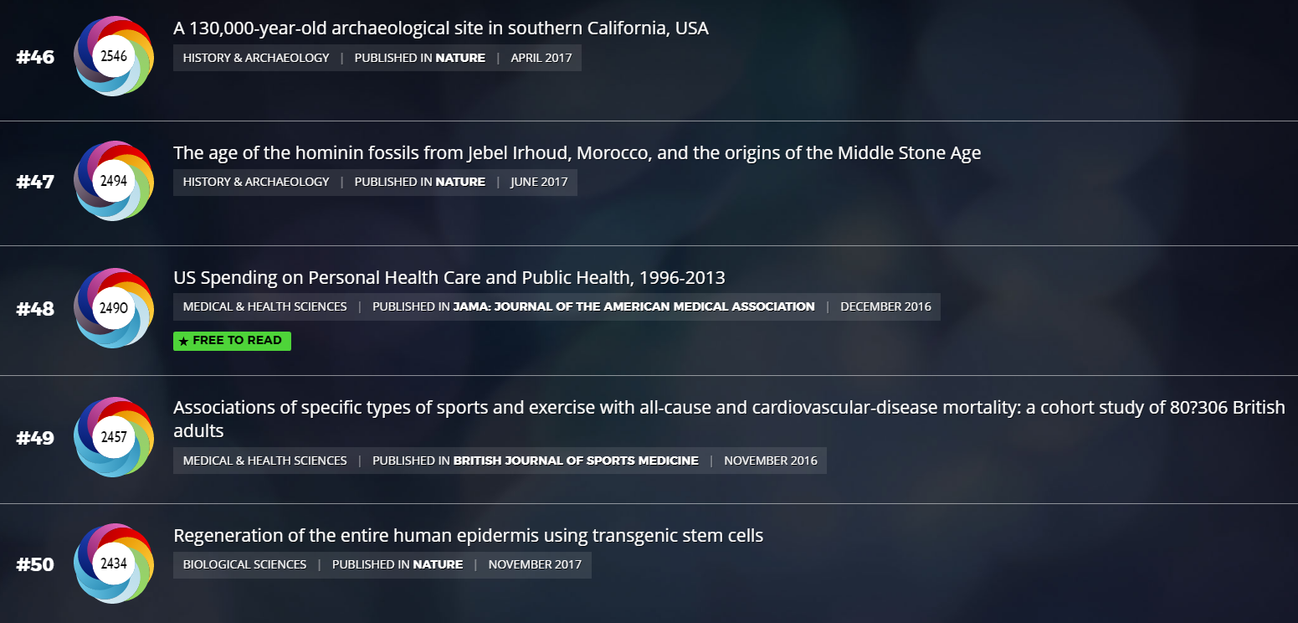Click the November 2017 date on article #50
1298x623 pixels.
pyautogui.click(x=535, y=564)
